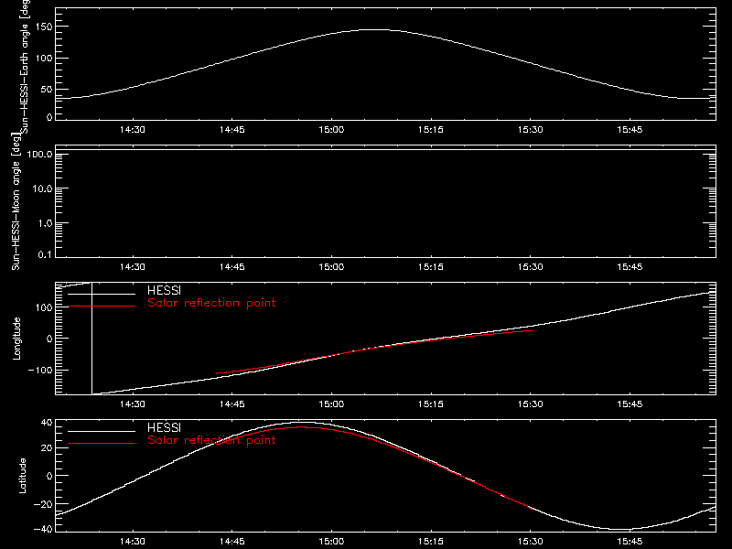Select the -20 tick on Latitude axis
Screen dimensions: 732x549
point(43,504)
